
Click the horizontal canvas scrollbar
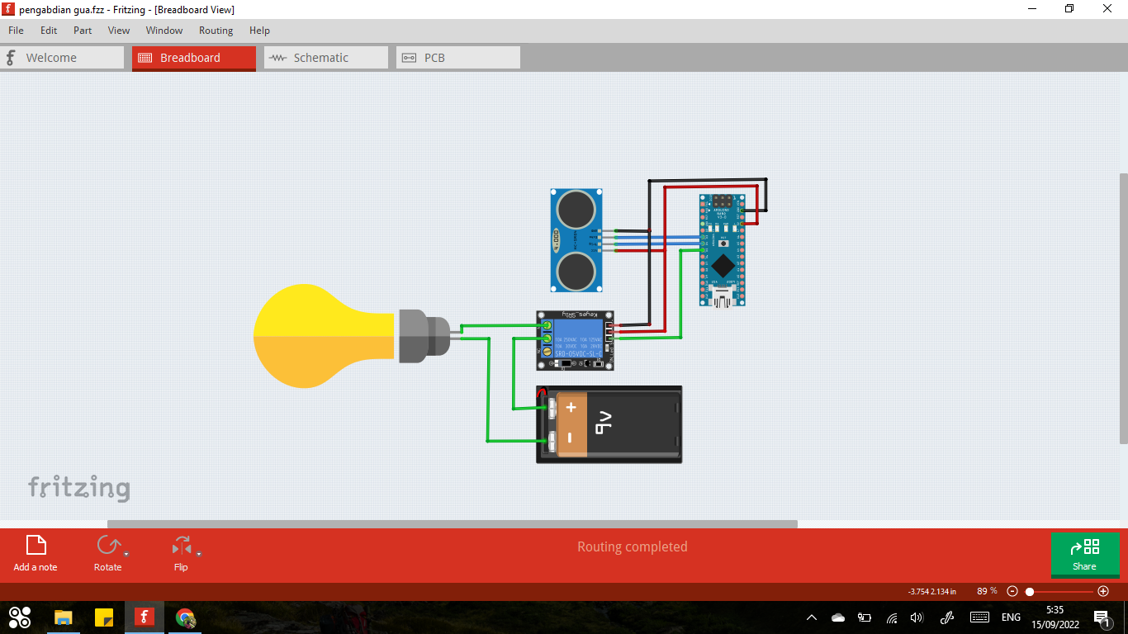(x=452, y=523)
